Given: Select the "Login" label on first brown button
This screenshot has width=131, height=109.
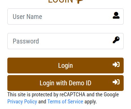Looking at the screenshot, I should coord(65,66).
